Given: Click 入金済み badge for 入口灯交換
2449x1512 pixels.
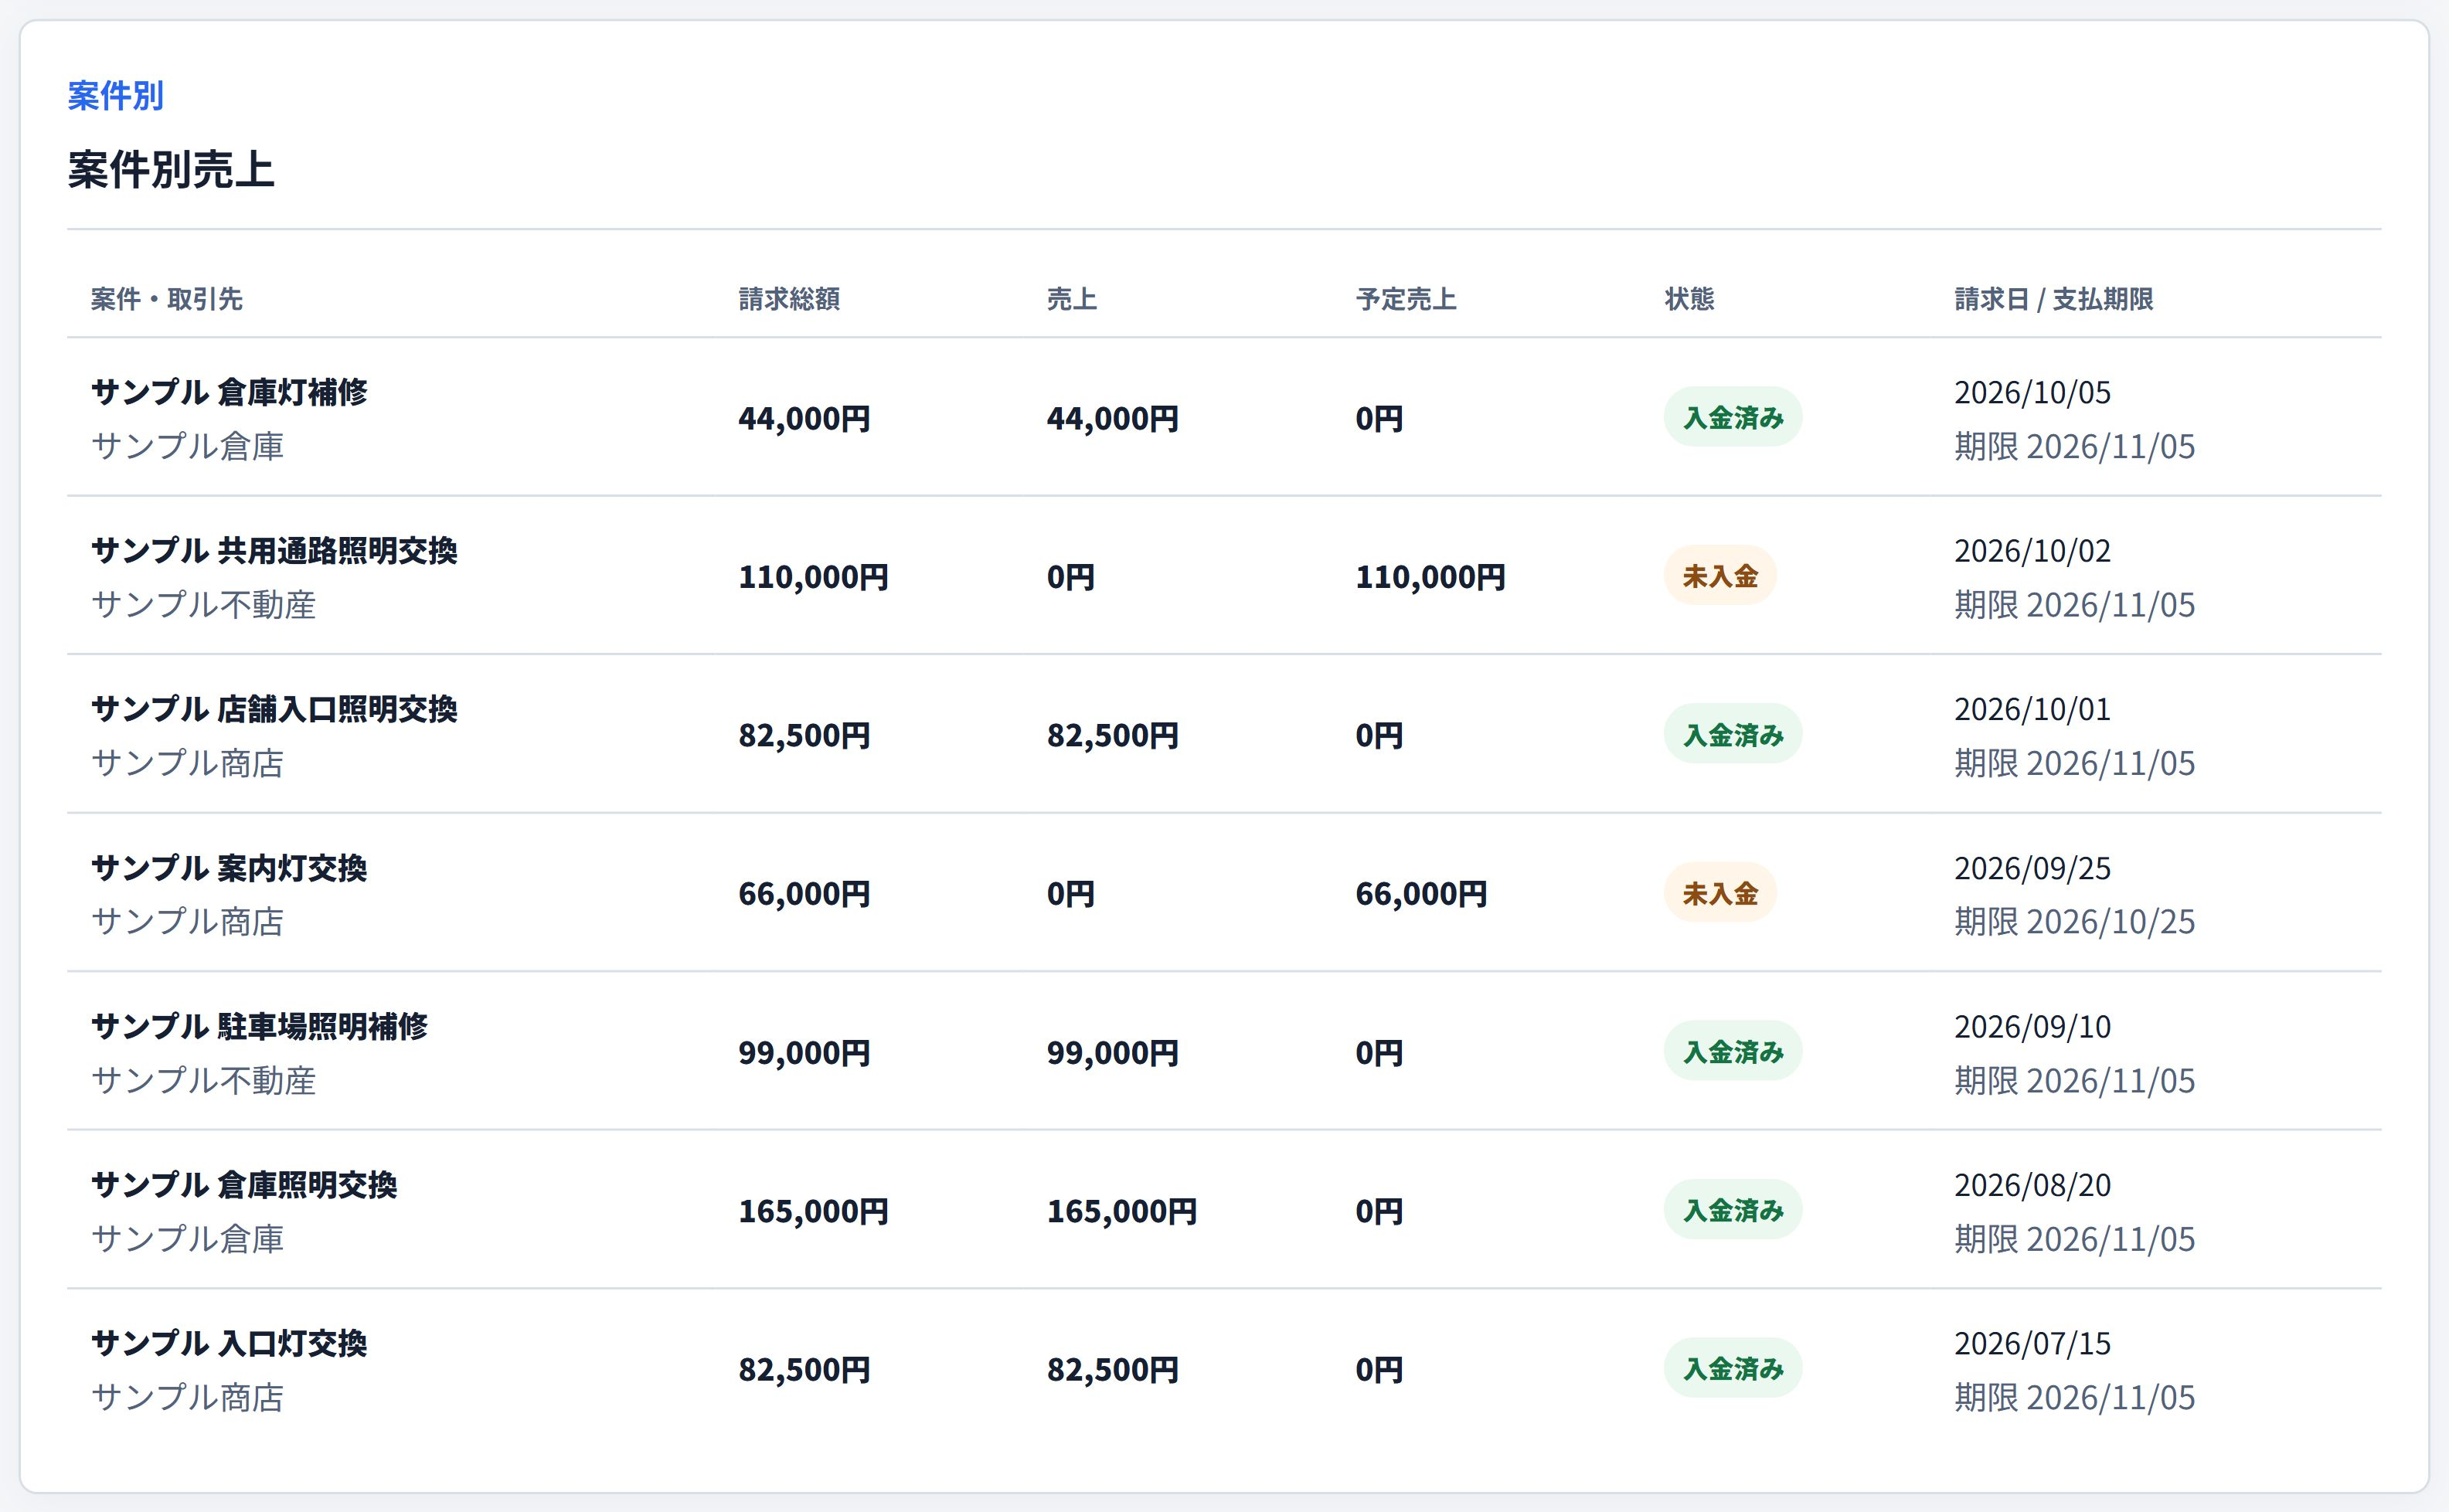Looking at the screenshot, I should [1733, 1368].
